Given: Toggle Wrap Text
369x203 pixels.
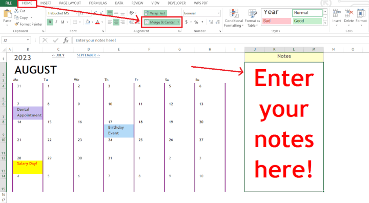Looking at the screenshot, I should 155,13.
